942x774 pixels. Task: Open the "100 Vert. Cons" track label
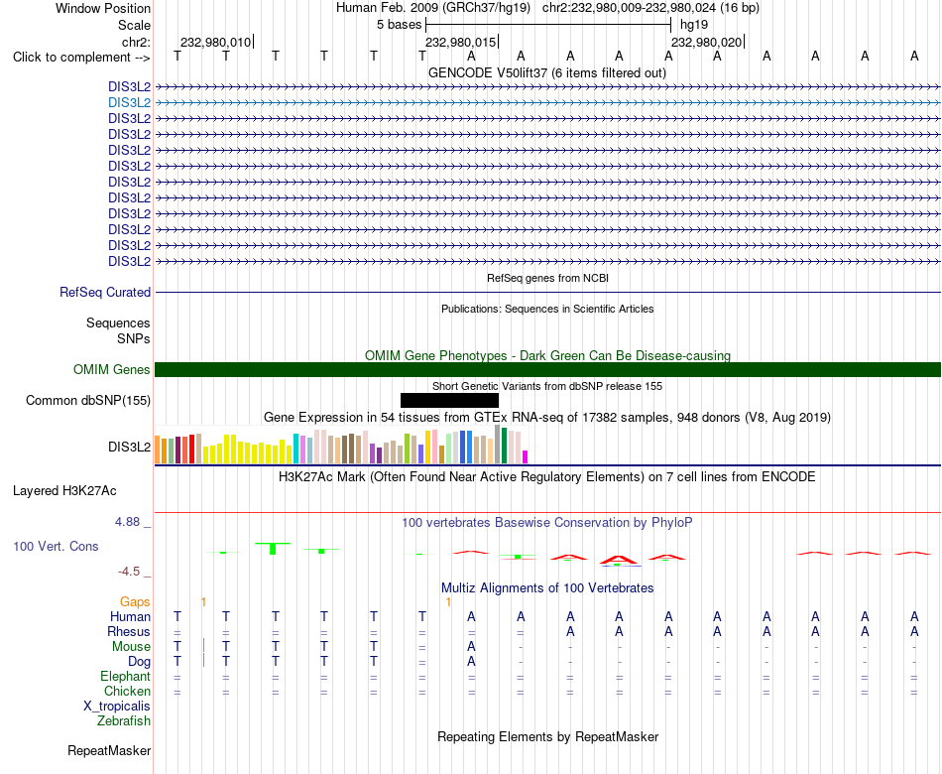click(56, 546)
